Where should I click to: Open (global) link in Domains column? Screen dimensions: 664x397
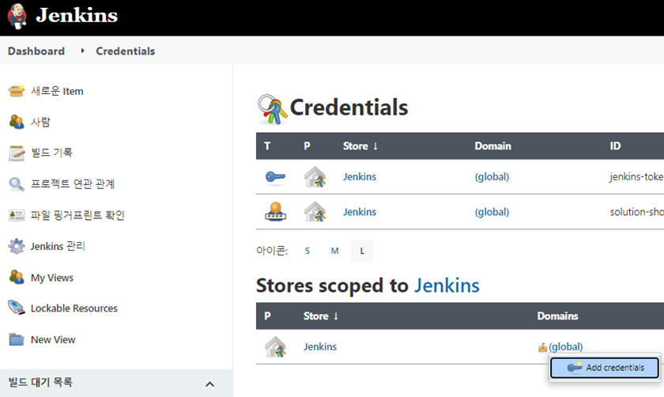(566, 346)
